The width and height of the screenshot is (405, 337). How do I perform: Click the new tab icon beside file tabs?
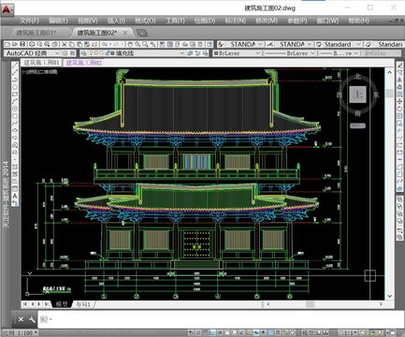[x=142, y=33]
